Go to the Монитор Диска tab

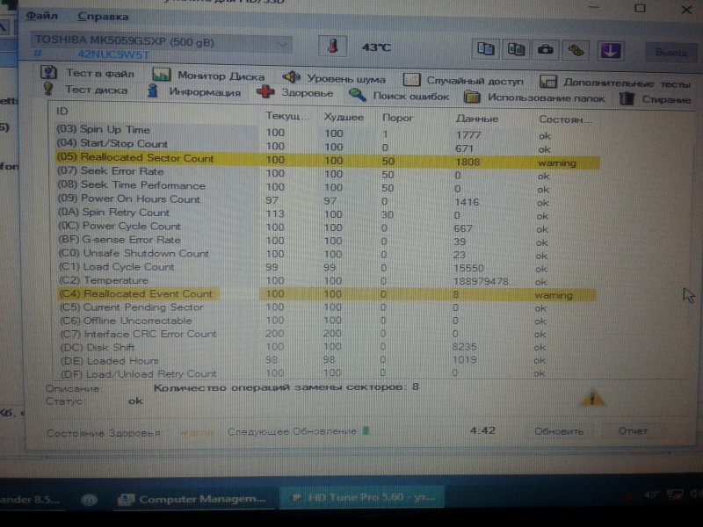[209, 76]
